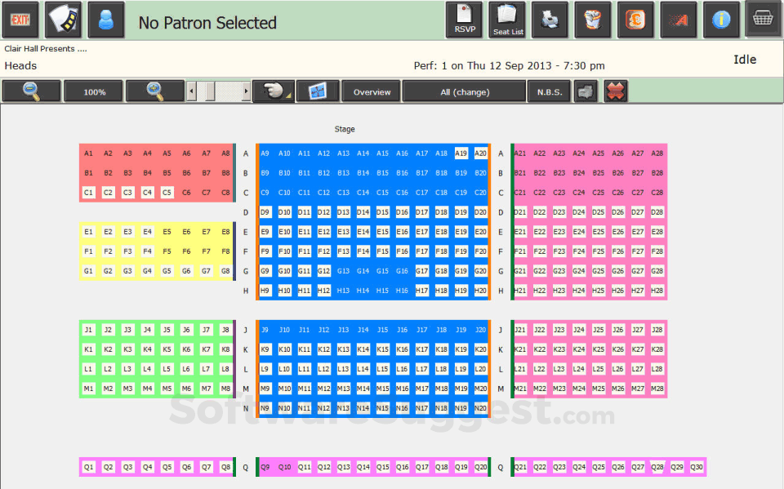Print the seating plan

tap(550, 20)
